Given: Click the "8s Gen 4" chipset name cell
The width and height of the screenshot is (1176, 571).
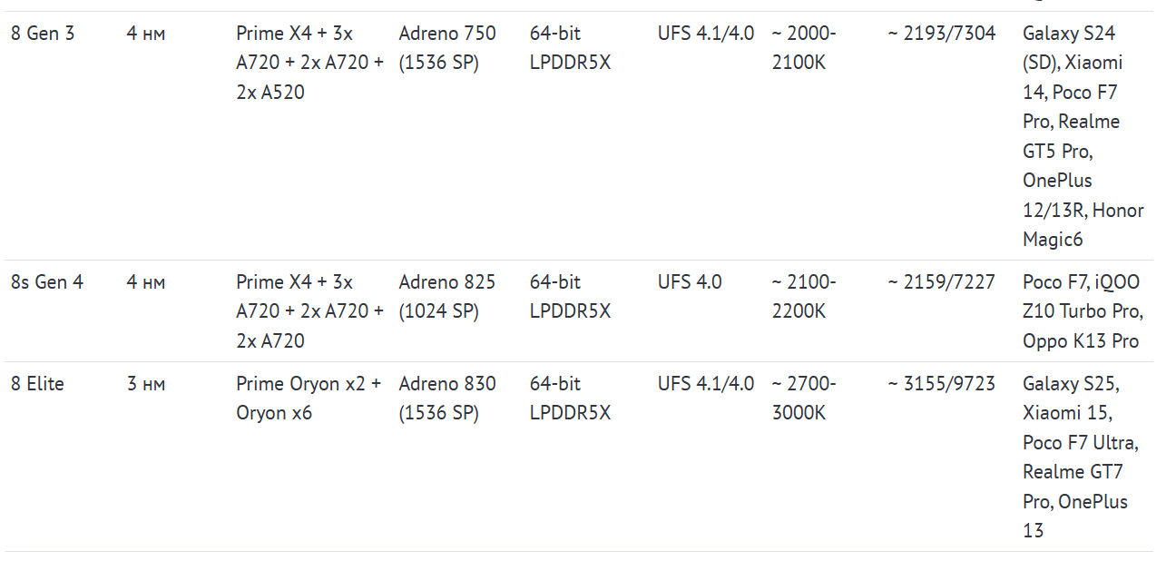Looking at the screenshot, I should (x=47, y=282).
